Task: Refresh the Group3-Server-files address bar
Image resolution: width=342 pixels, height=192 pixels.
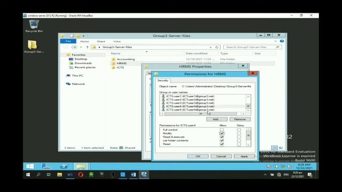Action: 217,47
